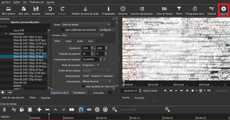Screen dimensions: 230x120
Task: Add custom preset with plus button
Action: pyautogui.click(x=3, y=92)
